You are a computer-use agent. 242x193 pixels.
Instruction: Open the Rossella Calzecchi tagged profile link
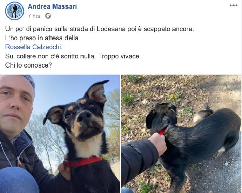[x=33, y=47]
